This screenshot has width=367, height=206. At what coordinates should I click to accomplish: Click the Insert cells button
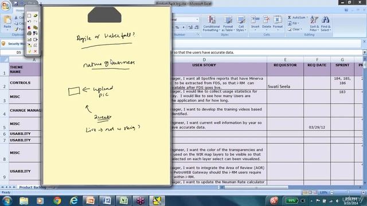(255, 23)
